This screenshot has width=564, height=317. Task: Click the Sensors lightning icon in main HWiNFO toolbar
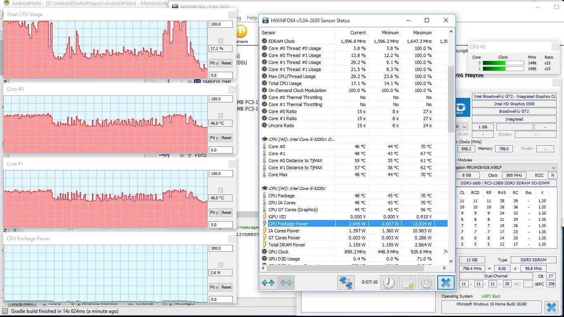point(241,32)
